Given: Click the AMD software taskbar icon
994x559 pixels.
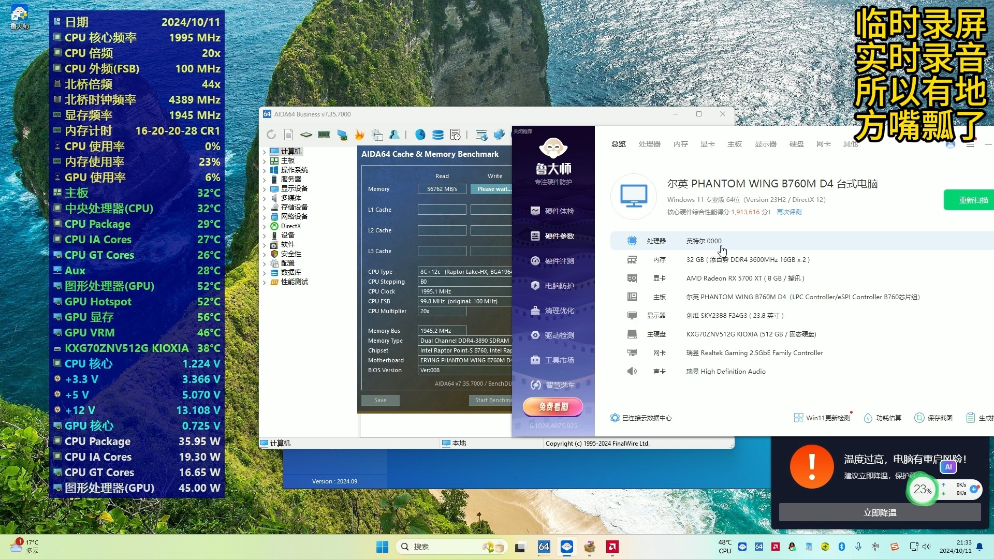Looking at the screenshot, I should [x=612, y=547].
